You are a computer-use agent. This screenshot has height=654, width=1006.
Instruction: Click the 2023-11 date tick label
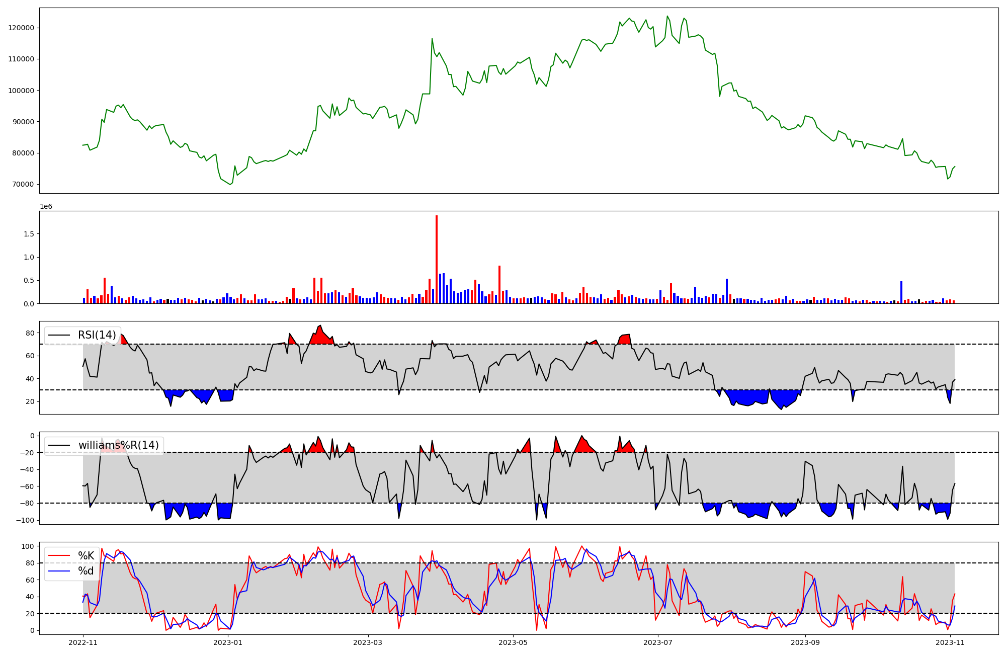coord(950,642)
